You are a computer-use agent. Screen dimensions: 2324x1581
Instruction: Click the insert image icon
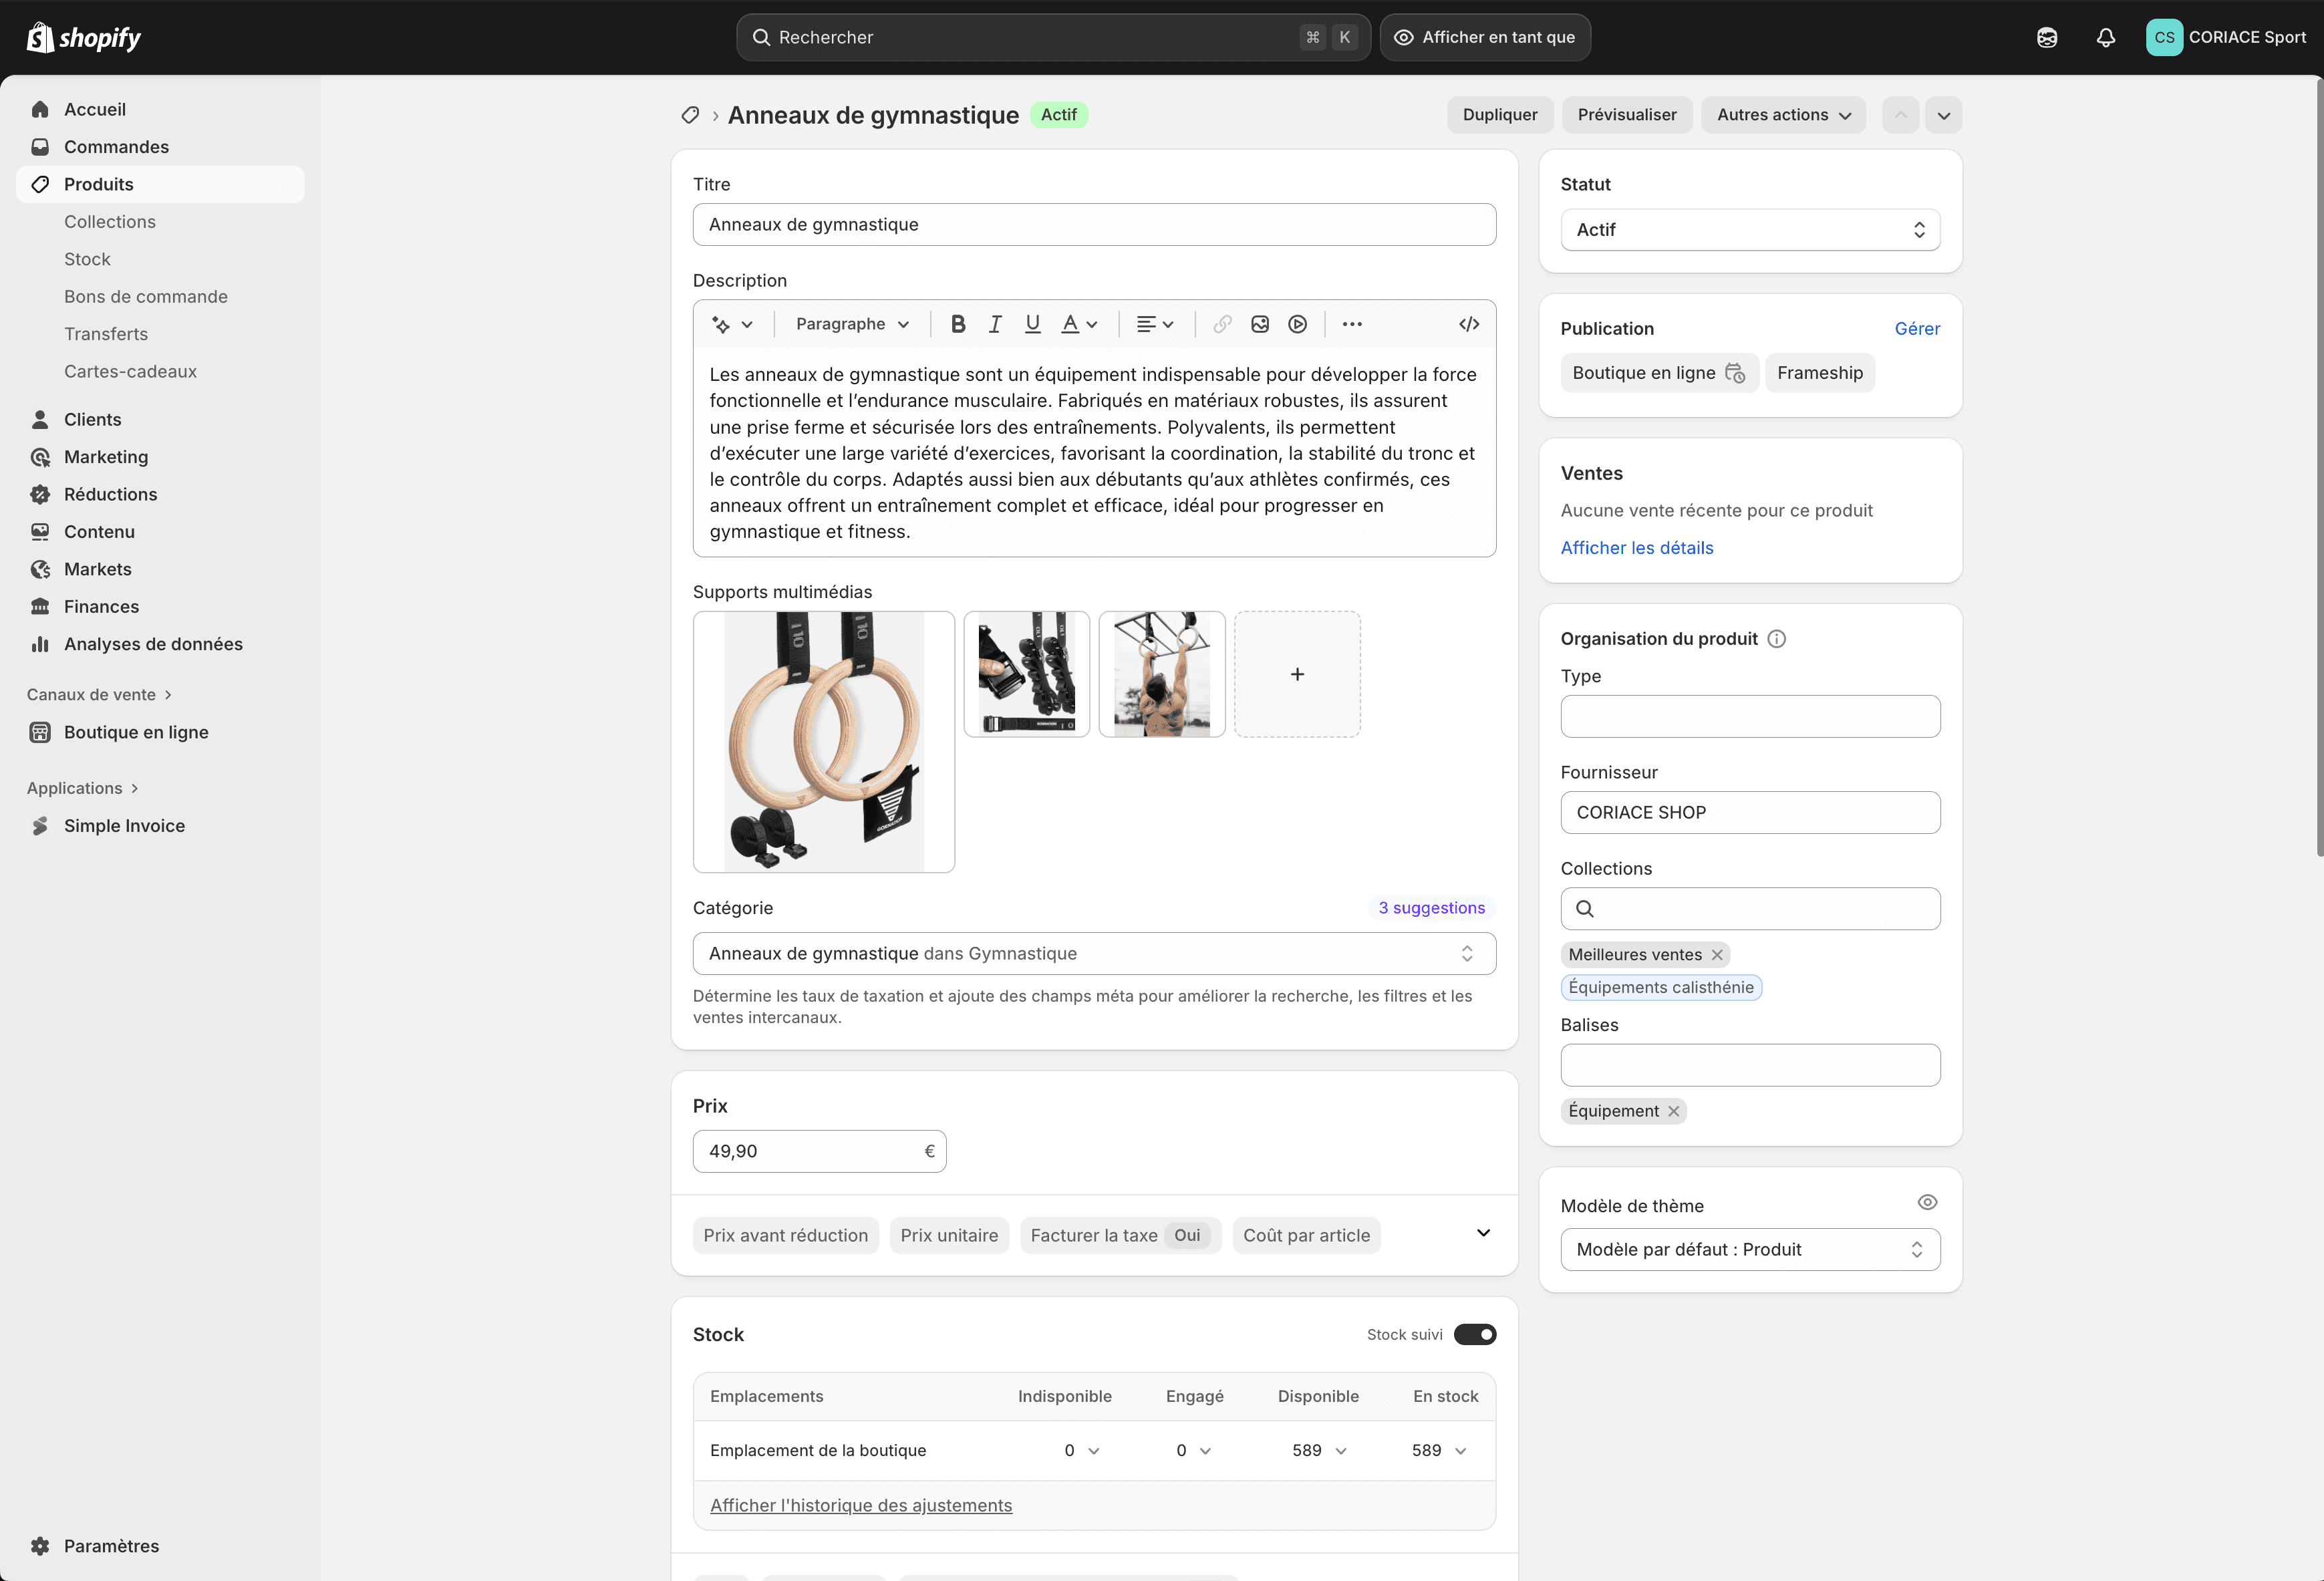click(1260, 324)
